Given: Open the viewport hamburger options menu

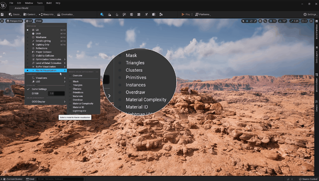Looking at the screenshot, I should click(x=2, y=21).
